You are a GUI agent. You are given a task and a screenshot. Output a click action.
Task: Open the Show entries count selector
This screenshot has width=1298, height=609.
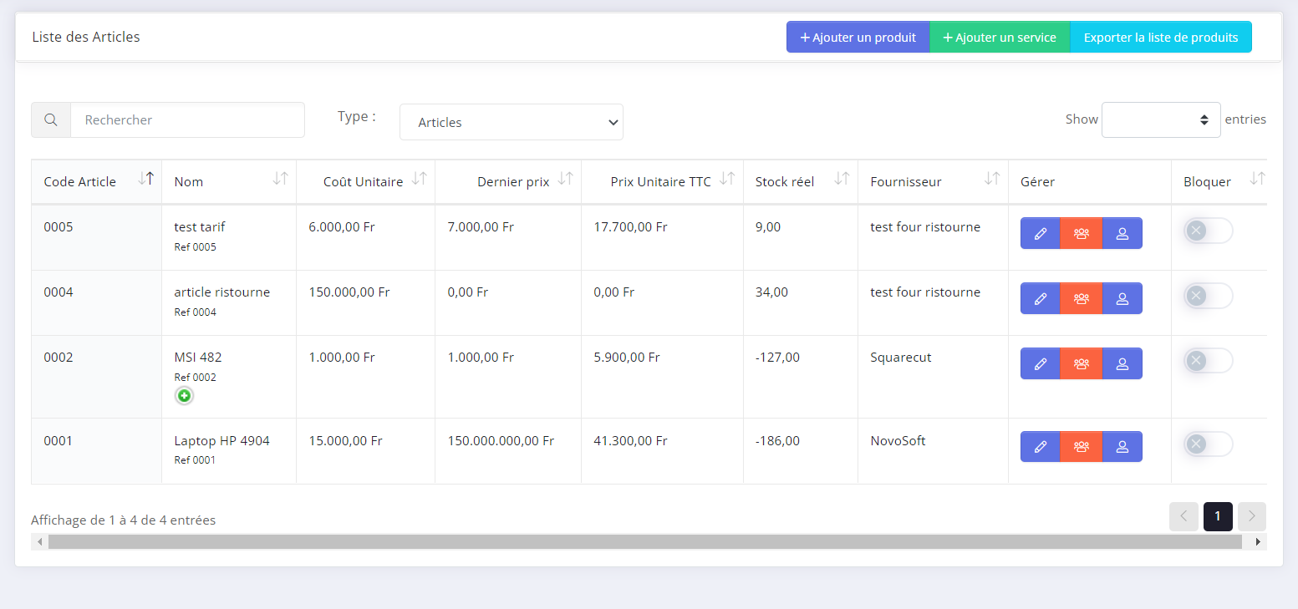[1160, 119]
